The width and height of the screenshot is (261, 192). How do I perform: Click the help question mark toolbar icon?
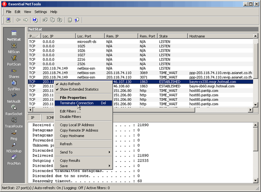(77, 20)
